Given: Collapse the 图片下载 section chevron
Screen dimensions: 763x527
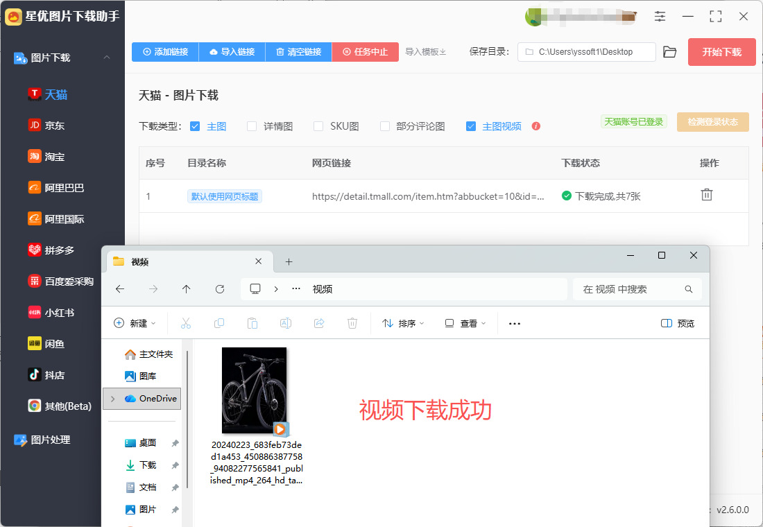Looking at the screenshot, I should pos(107,58).
